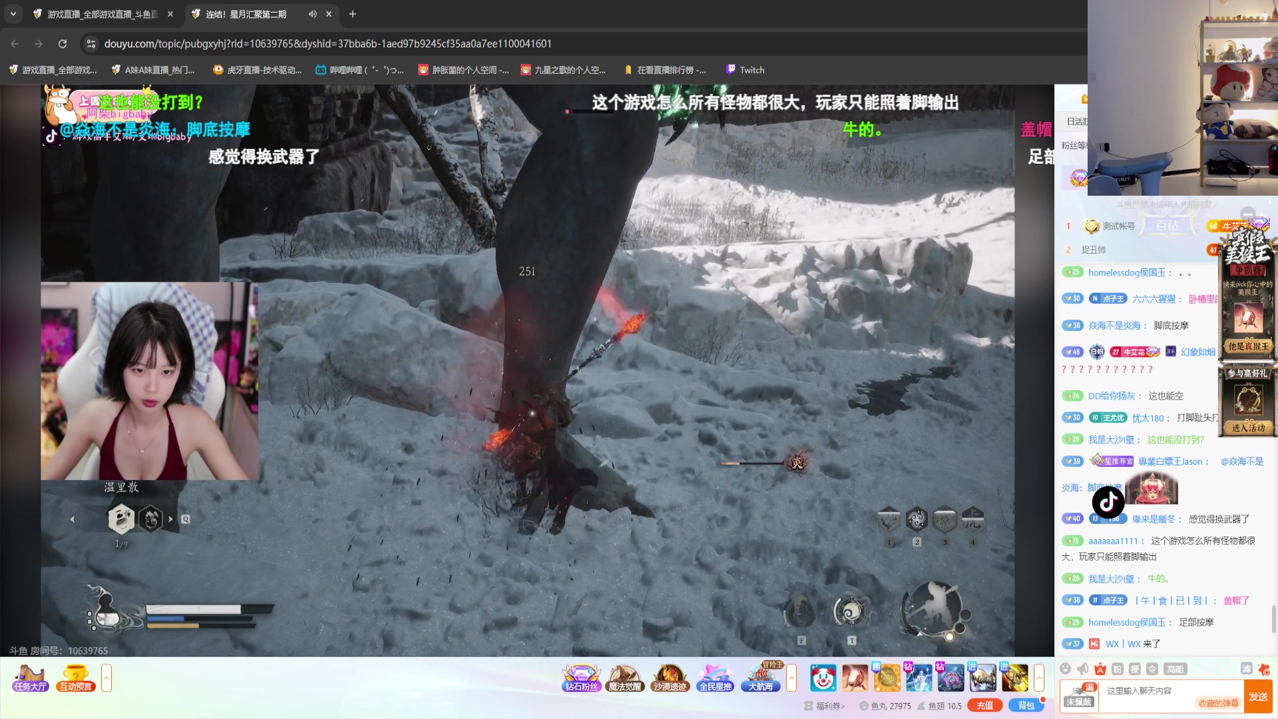Viewport: 1278px width, 719px height.
Task: Collapse the 真假美猴王 event banner
Action: (x=1247, y=214)
